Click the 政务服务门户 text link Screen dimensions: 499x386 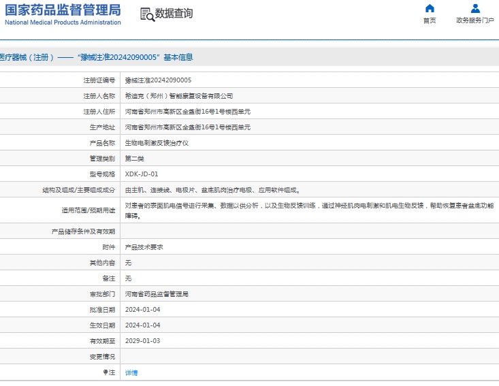pos(475,20)
